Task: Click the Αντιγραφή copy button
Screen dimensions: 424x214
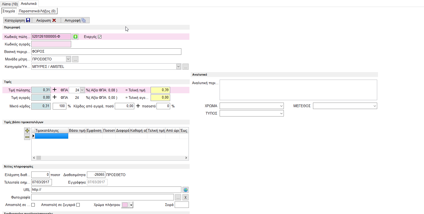Action: click(x=75, y=20)
